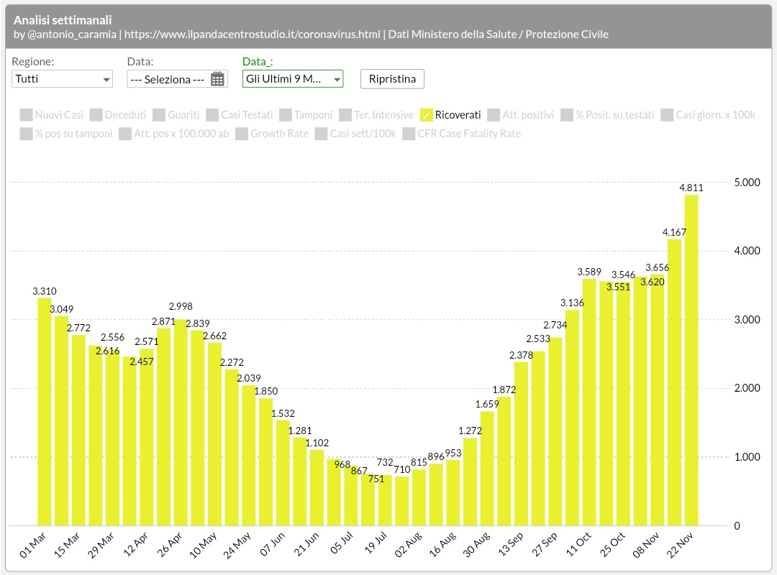
Task: Enable the Casi giorn. x 100k series
Action: tap(667, 114)
